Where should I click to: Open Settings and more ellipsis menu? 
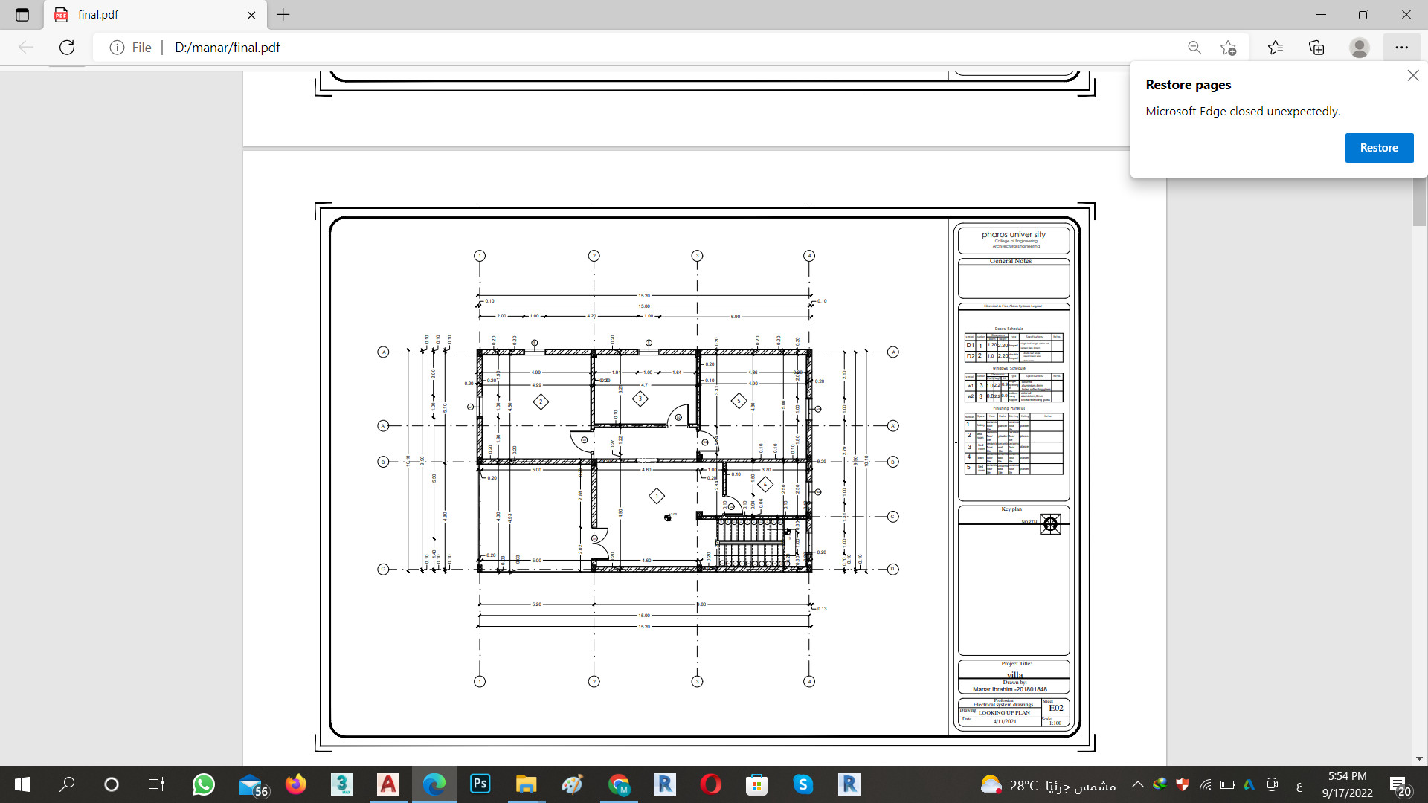coord(1401,48)
